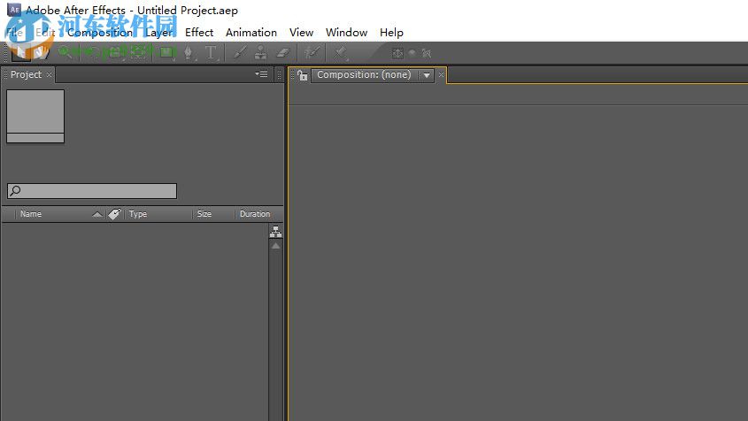Open the Project flowchart view icon
The height and width of the screenshot is (421, 748).
coord(275,233)
